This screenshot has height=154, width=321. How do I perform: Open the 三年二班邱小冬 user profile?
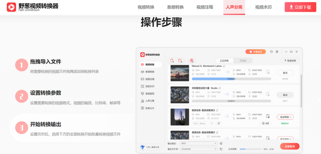pos(150,147)
